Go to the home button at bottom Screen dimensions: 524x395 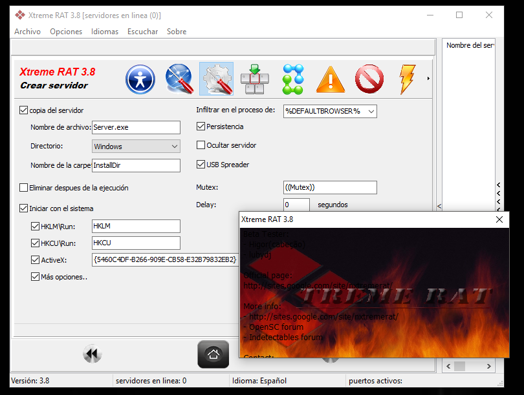click(213, 354)
